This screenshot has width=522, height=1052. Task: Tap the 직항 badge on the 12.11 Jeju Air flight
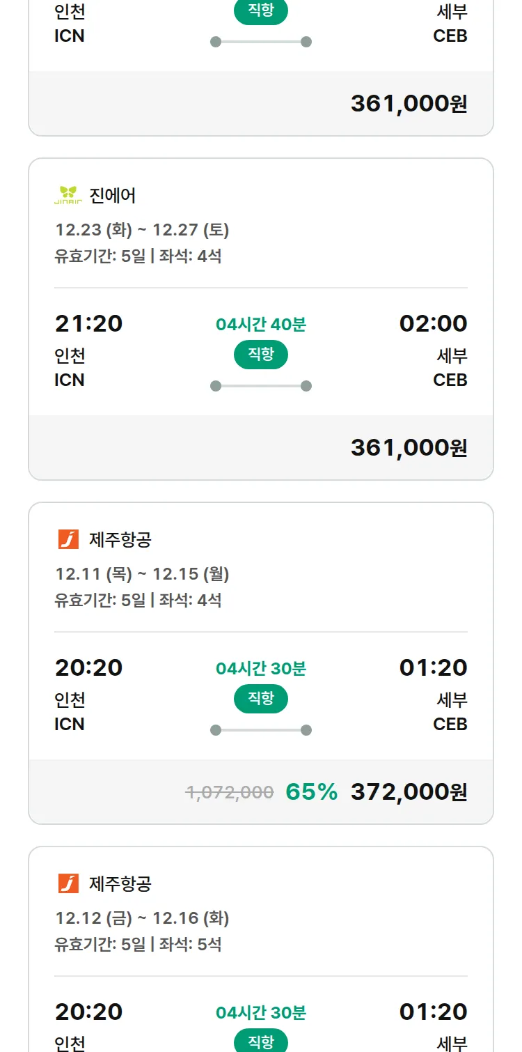point(261,699)
